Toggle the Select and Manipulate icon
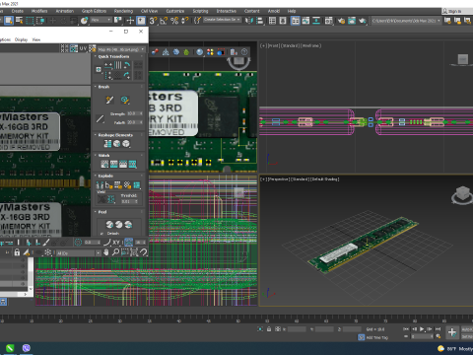This screenshot has height=355, width=473. (x=130, y=21)
